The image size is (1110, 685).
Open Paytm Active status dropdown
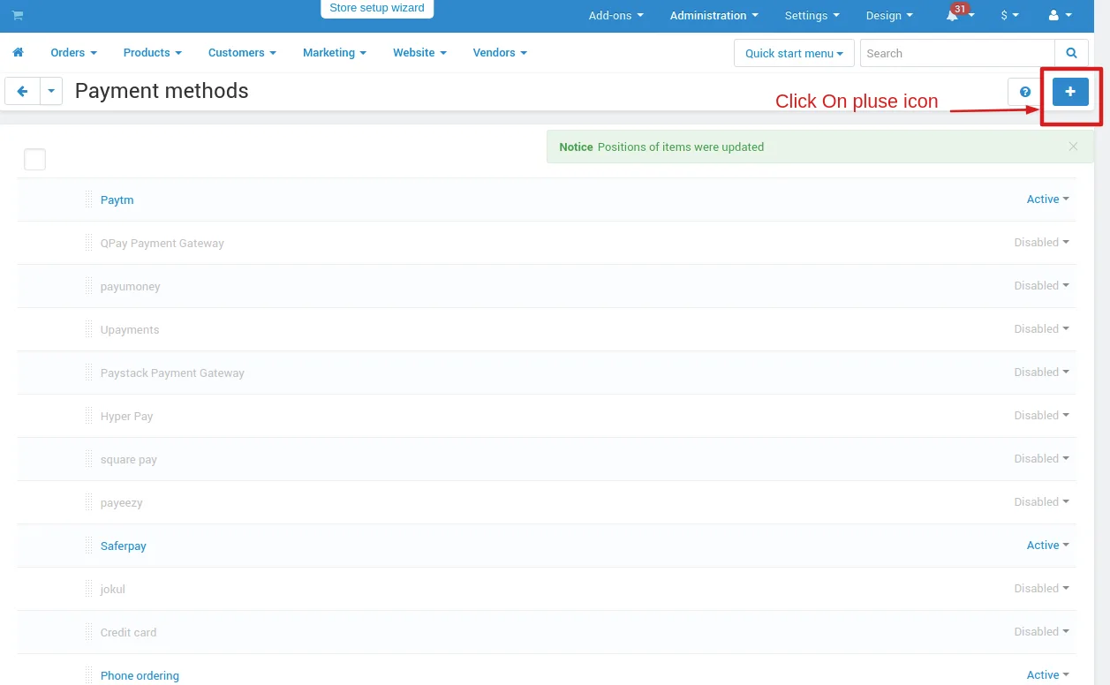pyautogui.click(x=1047, y=199)
